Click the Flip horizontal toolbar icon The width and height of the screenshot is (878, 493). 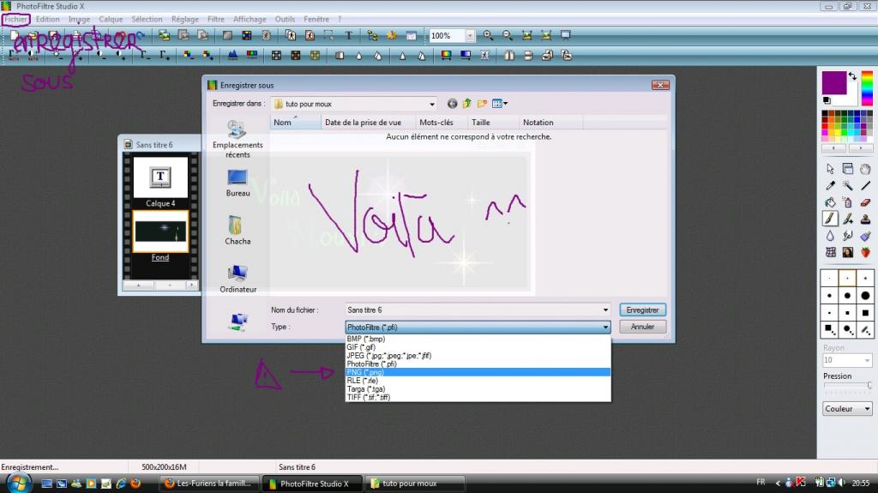point(509,55)
